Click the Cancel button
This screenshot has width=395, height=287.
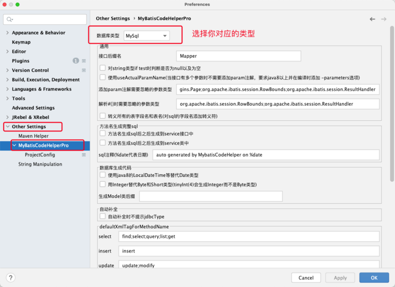click(306, 278)
